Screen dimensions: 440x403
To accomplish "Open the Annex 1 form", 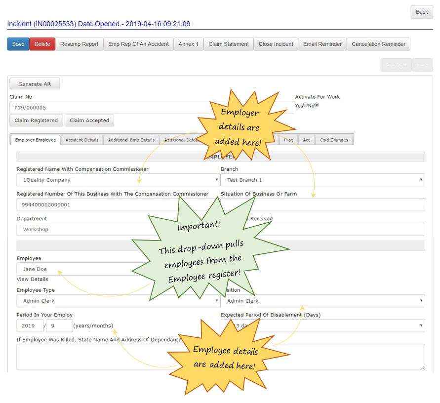I will point(189,43).
